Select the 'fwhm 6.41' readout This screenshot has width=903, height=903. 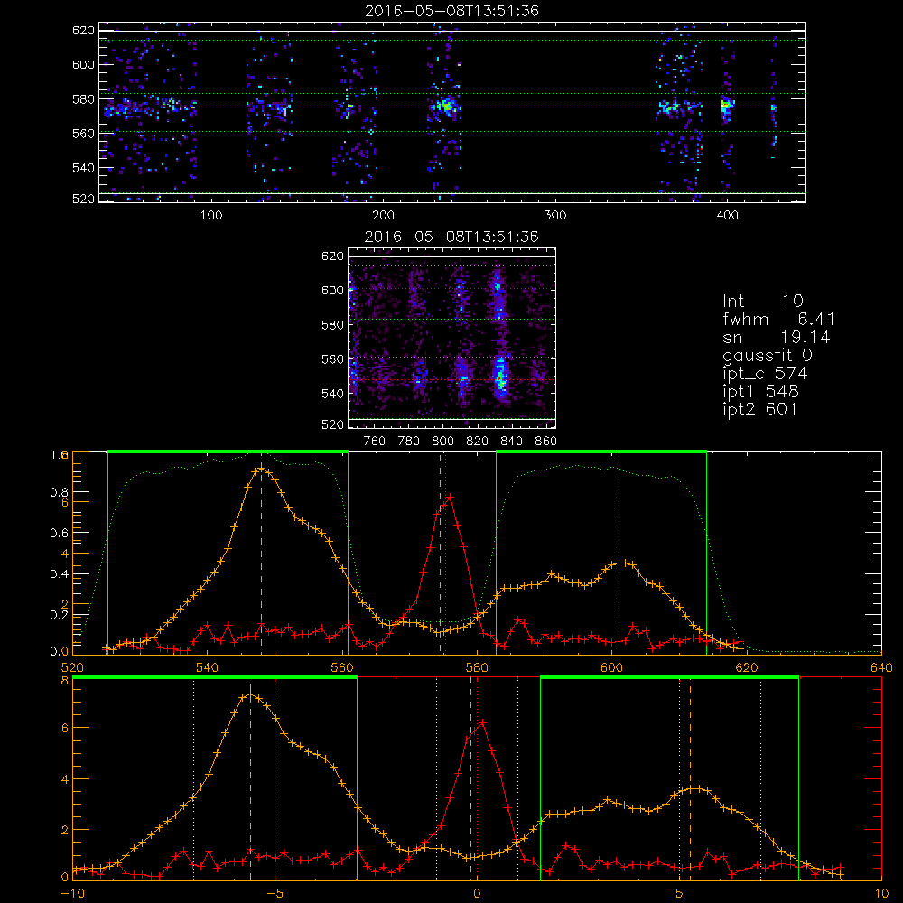(779, 319)
